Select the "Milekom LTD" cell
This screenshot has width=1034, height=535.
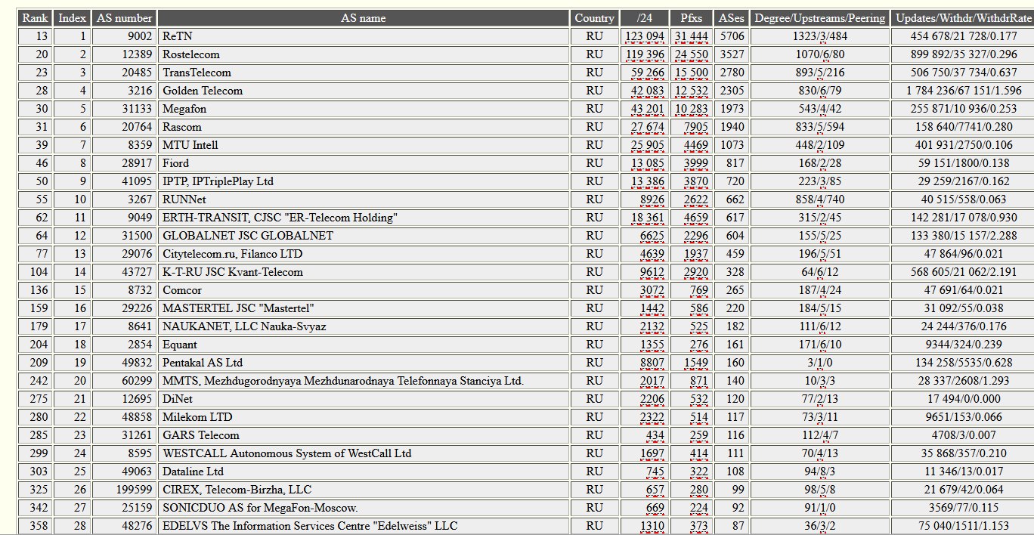(x=364, y=417)
